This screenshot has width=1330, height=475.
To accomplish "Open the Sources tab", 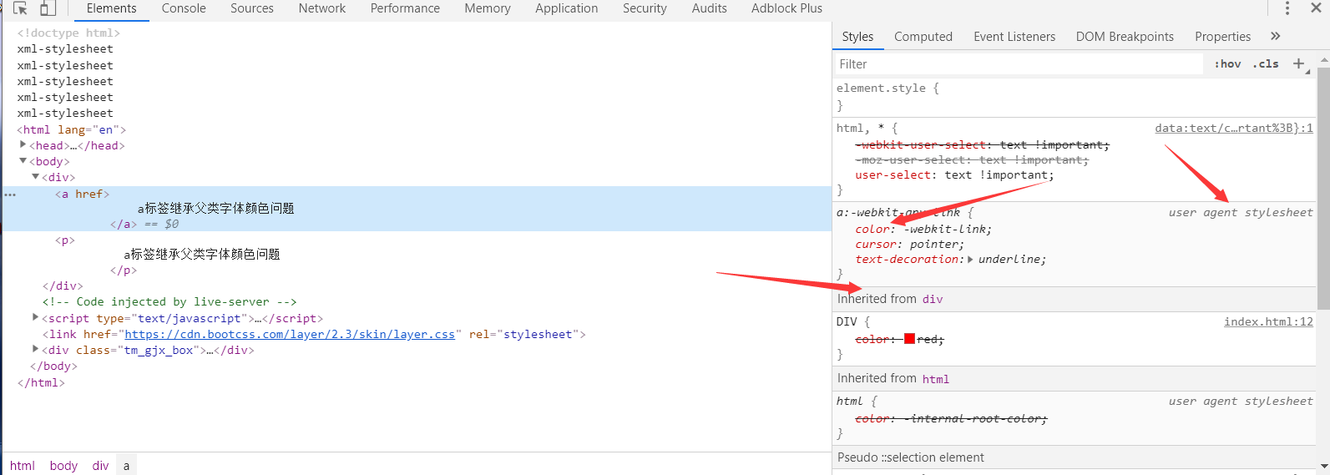I will point(252,8).
